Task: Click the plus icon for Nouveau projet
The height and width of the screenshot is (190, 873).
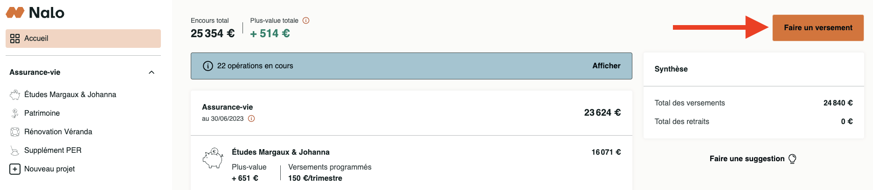Action: (15, 169)
